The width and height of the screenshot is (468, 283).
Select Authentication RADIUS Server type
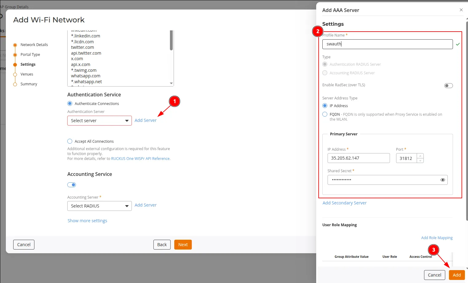point(325,64)
